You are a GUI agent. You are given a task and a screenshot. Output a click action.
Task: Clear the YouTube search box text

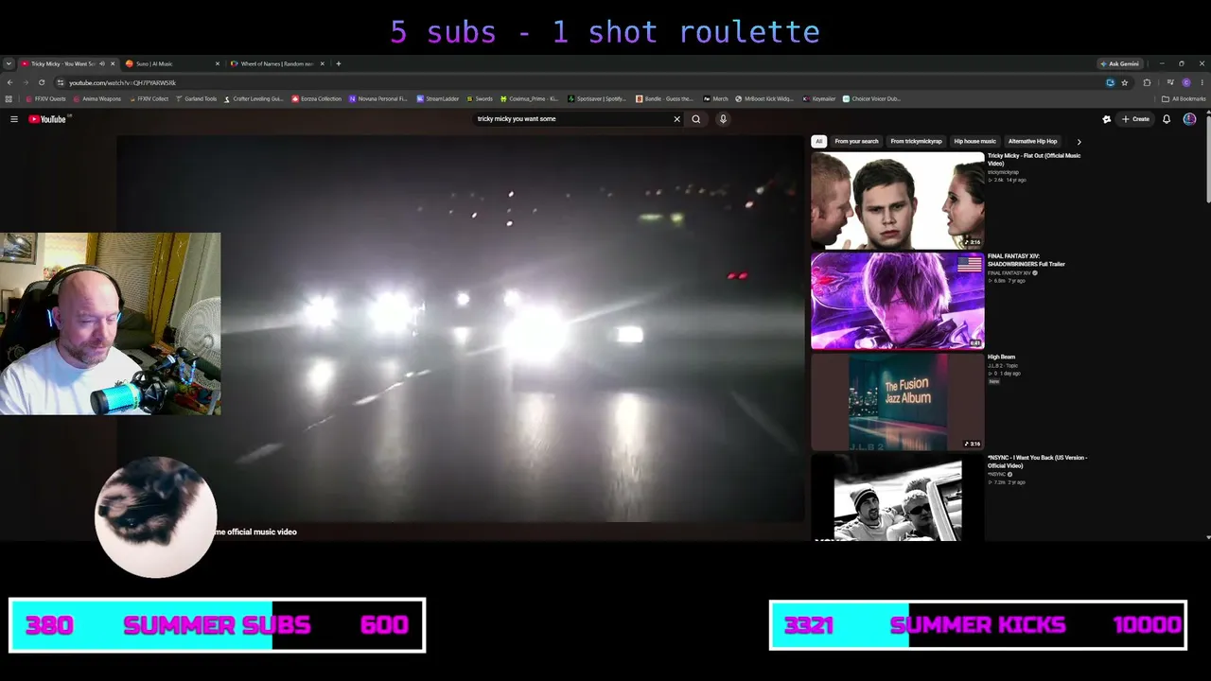pos(676,119)
